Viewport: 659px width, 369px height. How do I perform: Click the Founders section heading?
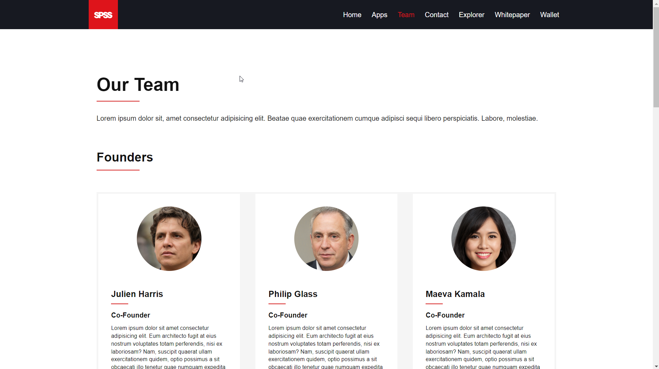click(124, 157)
